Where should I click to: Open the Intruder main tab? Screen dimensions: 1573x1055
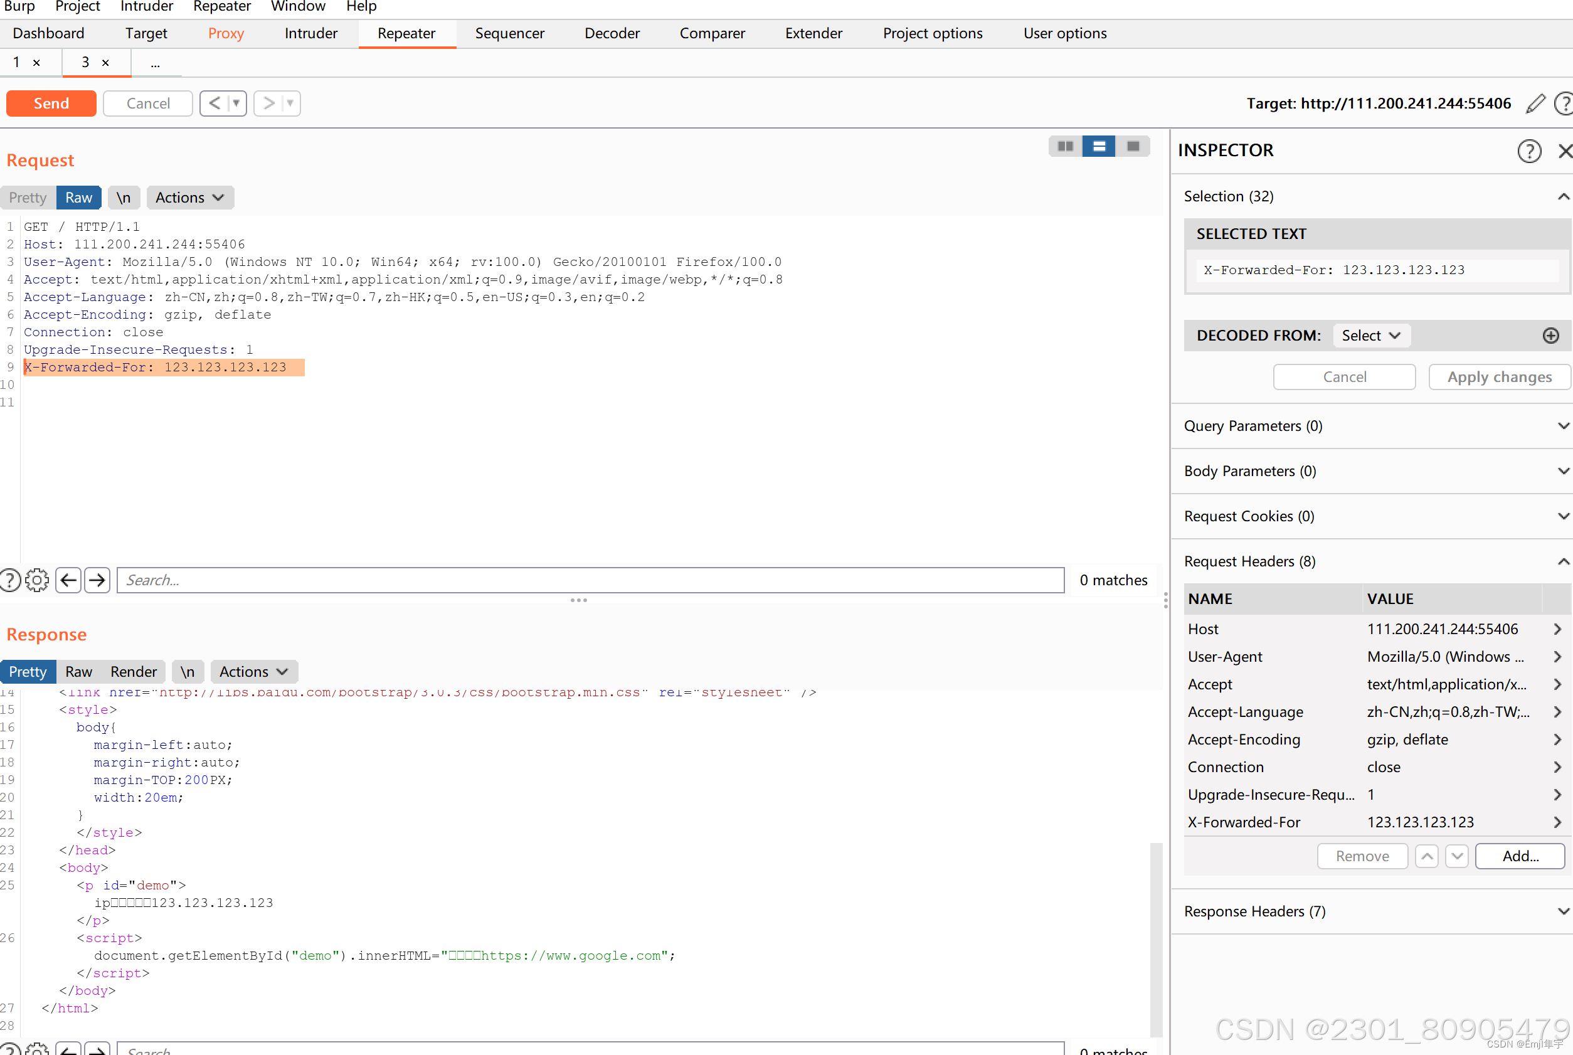click(x=310, y=34)
